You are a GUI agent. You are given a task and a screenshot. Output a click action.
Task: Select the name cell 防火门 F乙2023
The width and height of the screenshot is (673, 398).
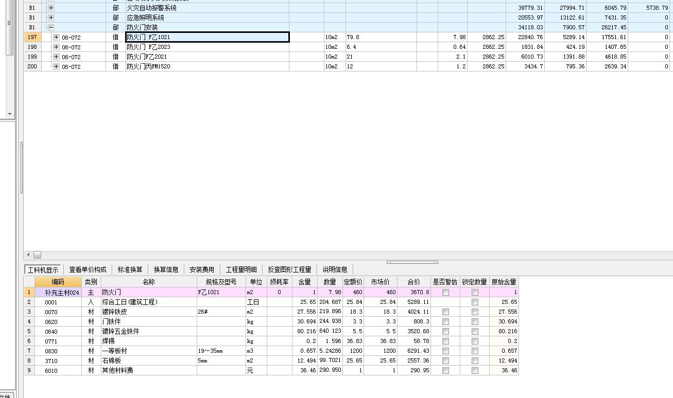click(208, 47)
